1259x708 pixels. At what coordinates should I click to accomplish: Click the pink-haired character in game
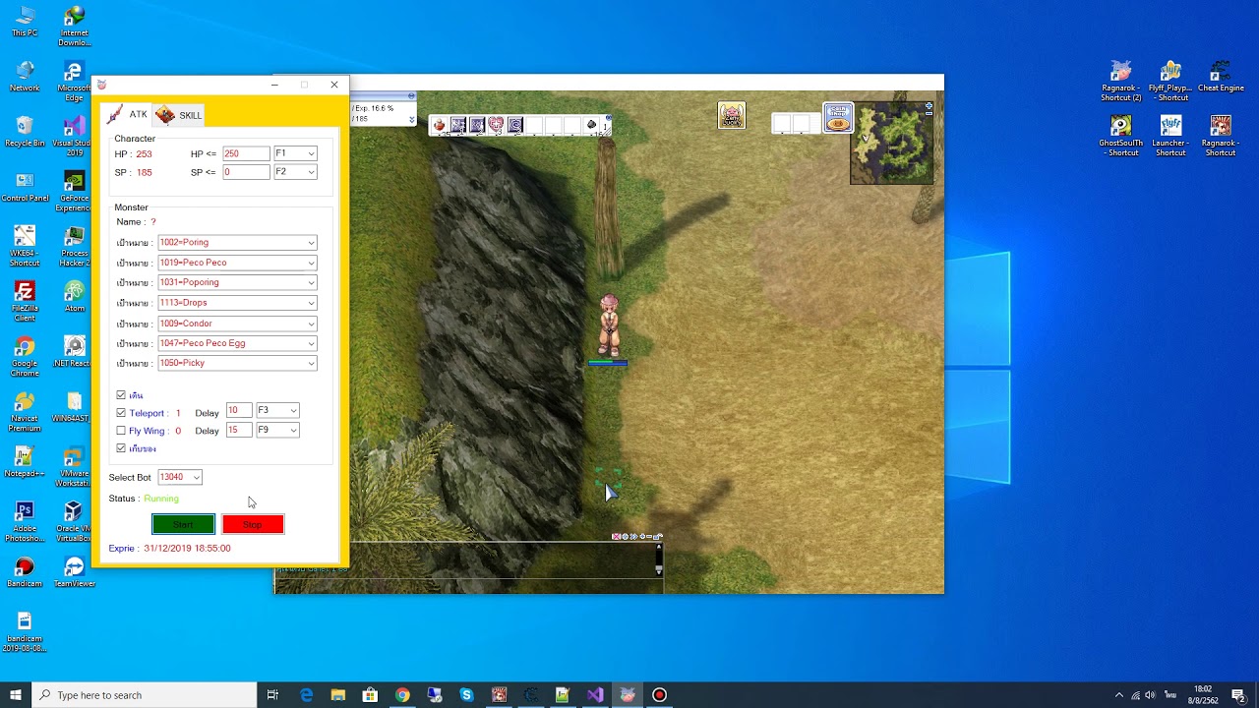point(609,325)
